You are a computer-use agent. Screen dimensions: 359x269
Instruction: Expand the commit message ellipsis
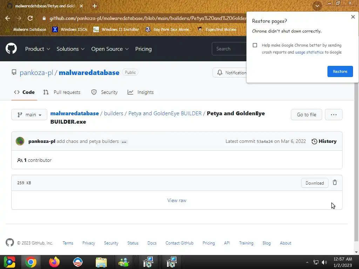coord(124,142)
